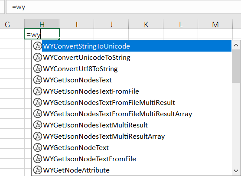241x176 pixels.
Task: Click fx icon beside WYConvertUtf8ToString
Action: [38, 68]
